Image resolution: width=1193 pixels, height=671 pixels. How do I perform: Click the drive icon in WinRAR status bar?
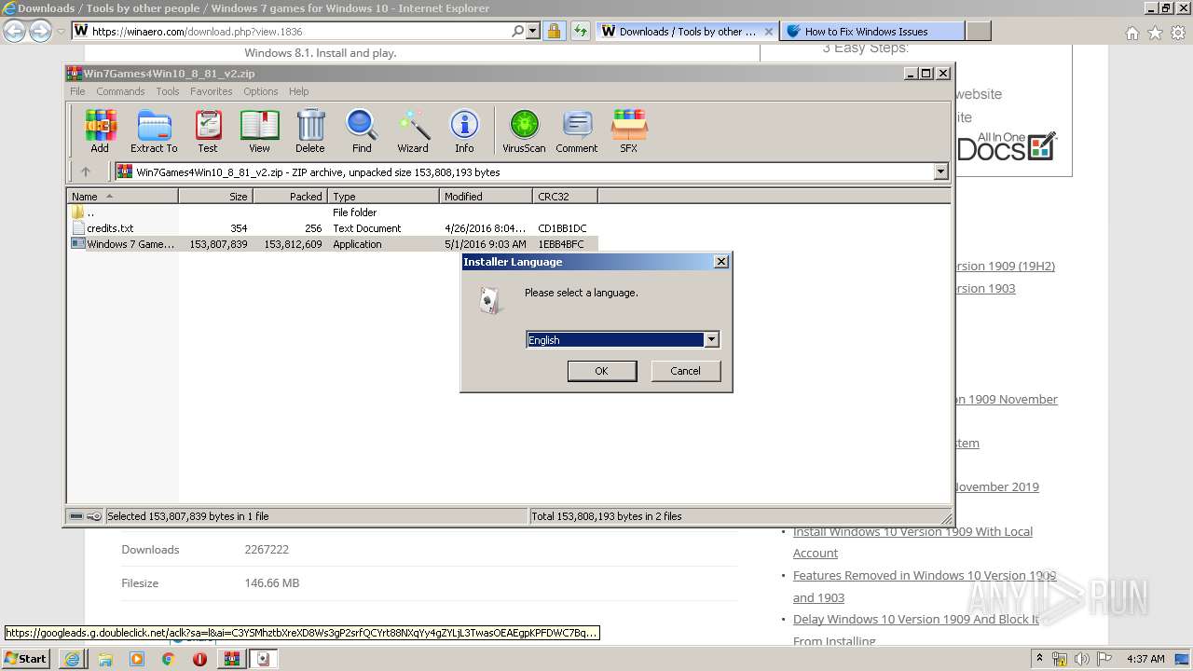click(x=76, y=516)
